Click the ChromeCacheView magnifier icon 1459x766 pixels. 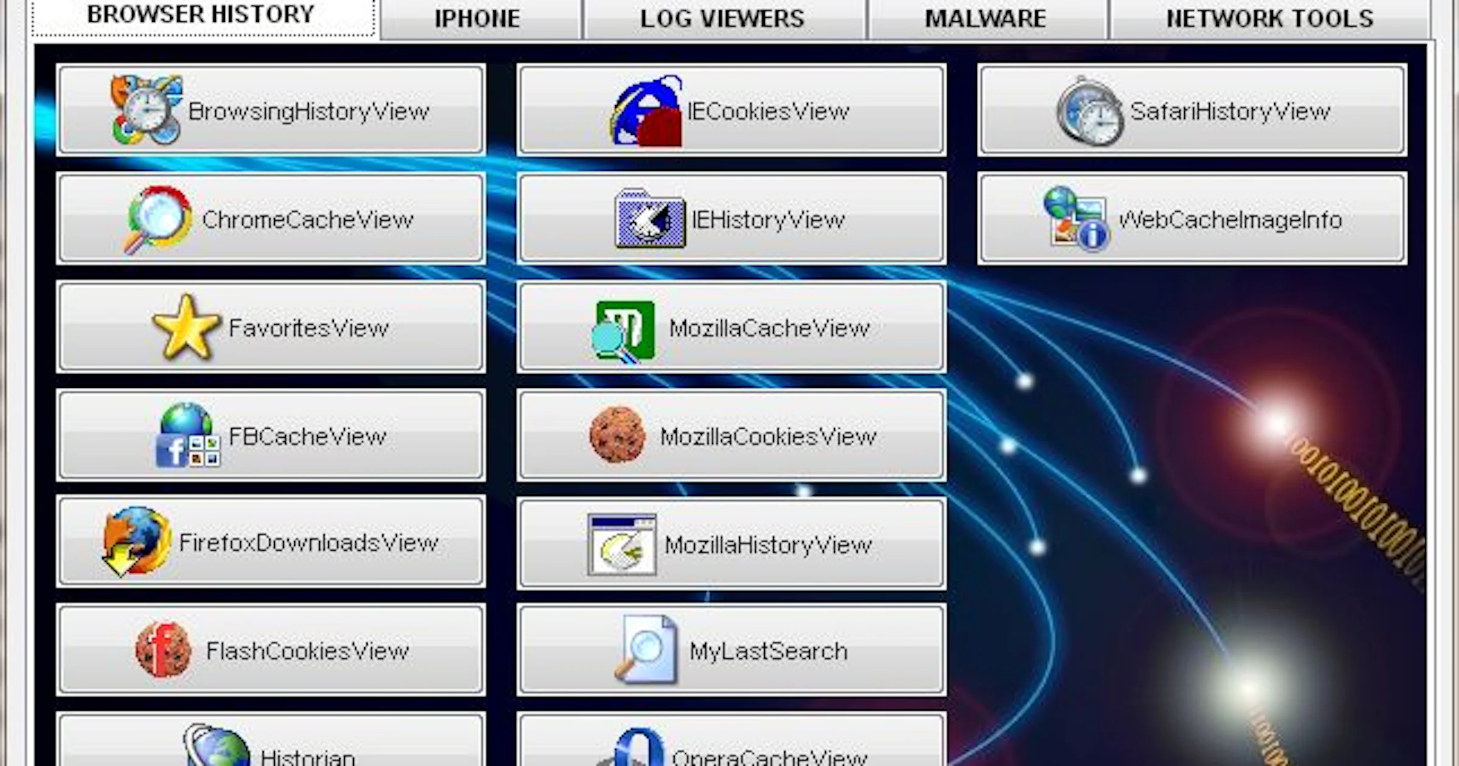click(158, 219)
